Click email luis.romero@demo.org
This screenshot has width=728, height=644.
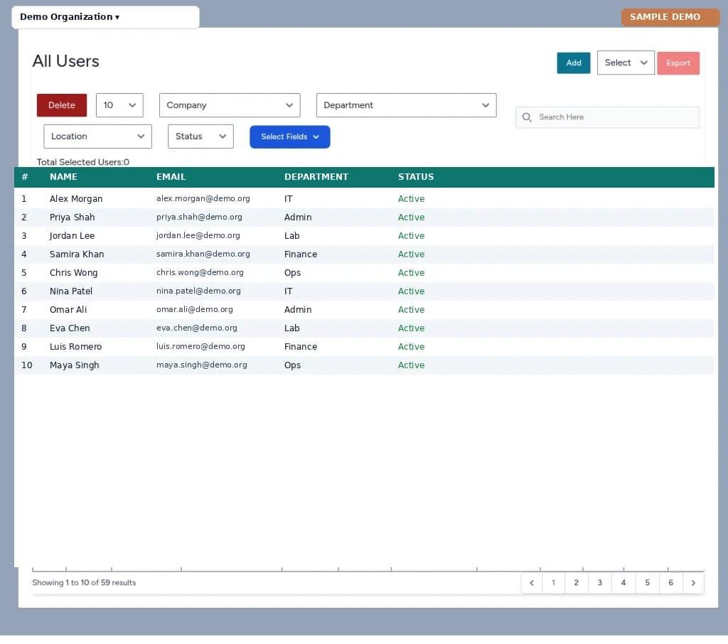(200, 346)
